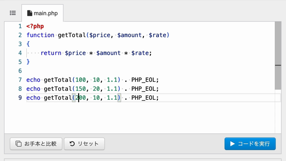Click the closing brace on line 5

pyautogui.click(x=28, y=62)
